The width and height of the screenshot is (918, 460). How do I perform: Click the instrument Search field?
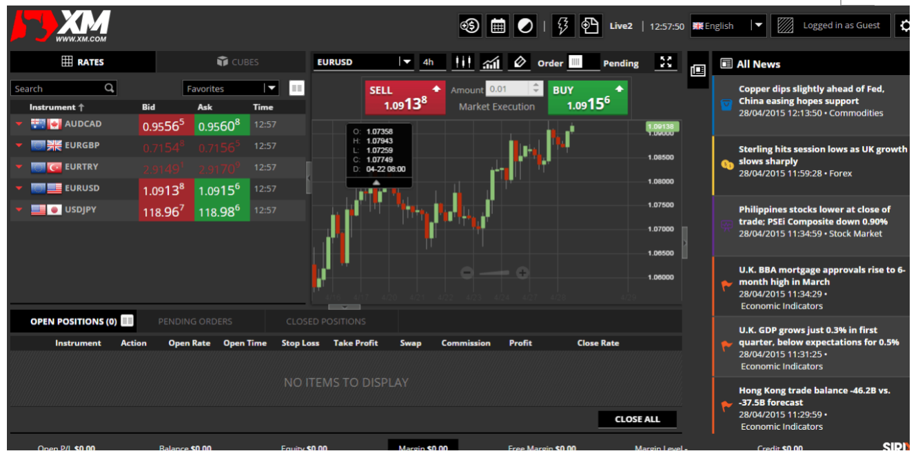[x=59, y=88]
